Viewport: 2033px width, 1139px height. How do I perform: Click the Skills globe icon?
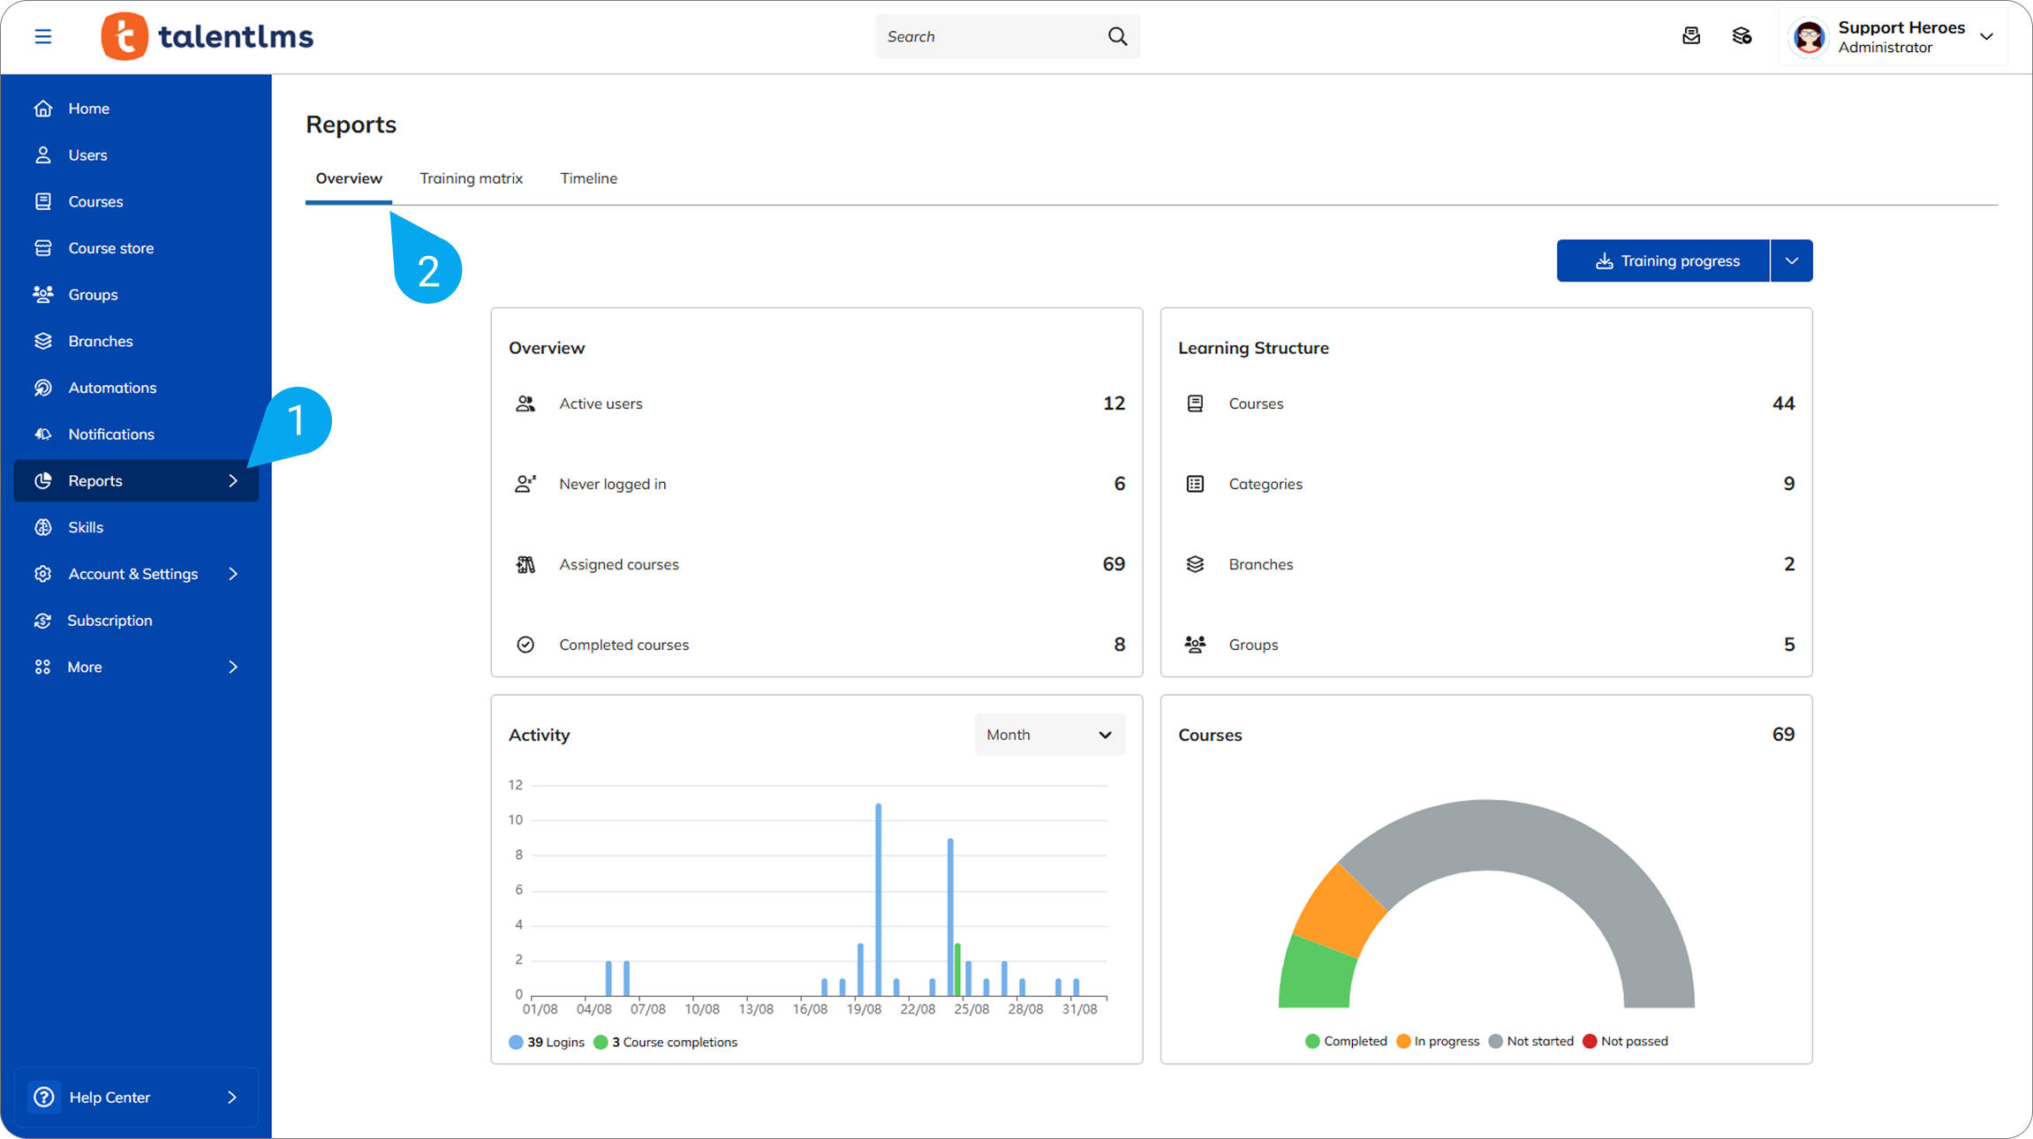tap(42, 527)
